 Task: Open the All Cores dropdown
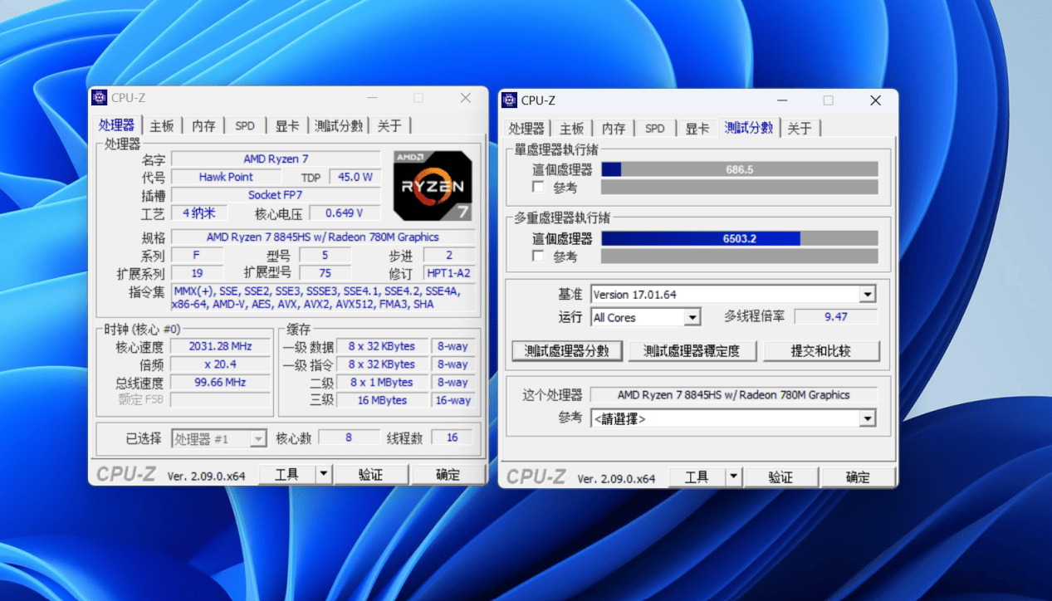point(692,317)
